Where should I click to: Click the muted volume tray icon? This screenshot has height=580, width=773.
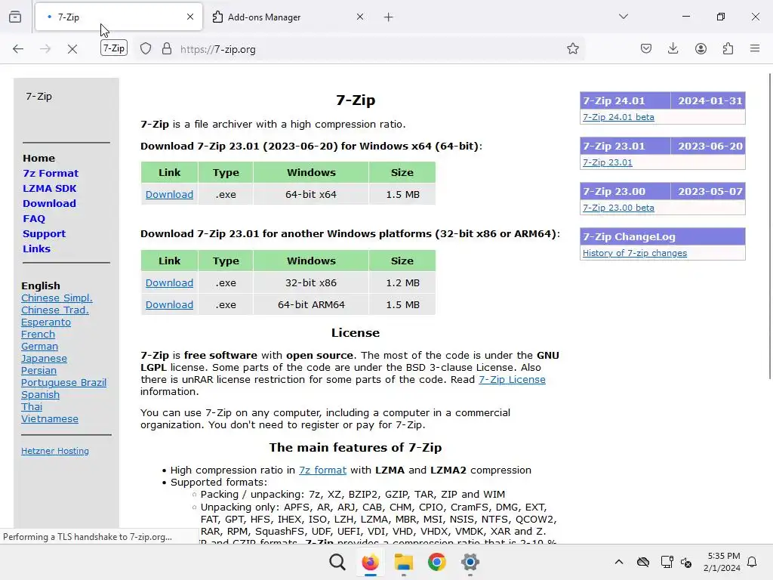686,562
